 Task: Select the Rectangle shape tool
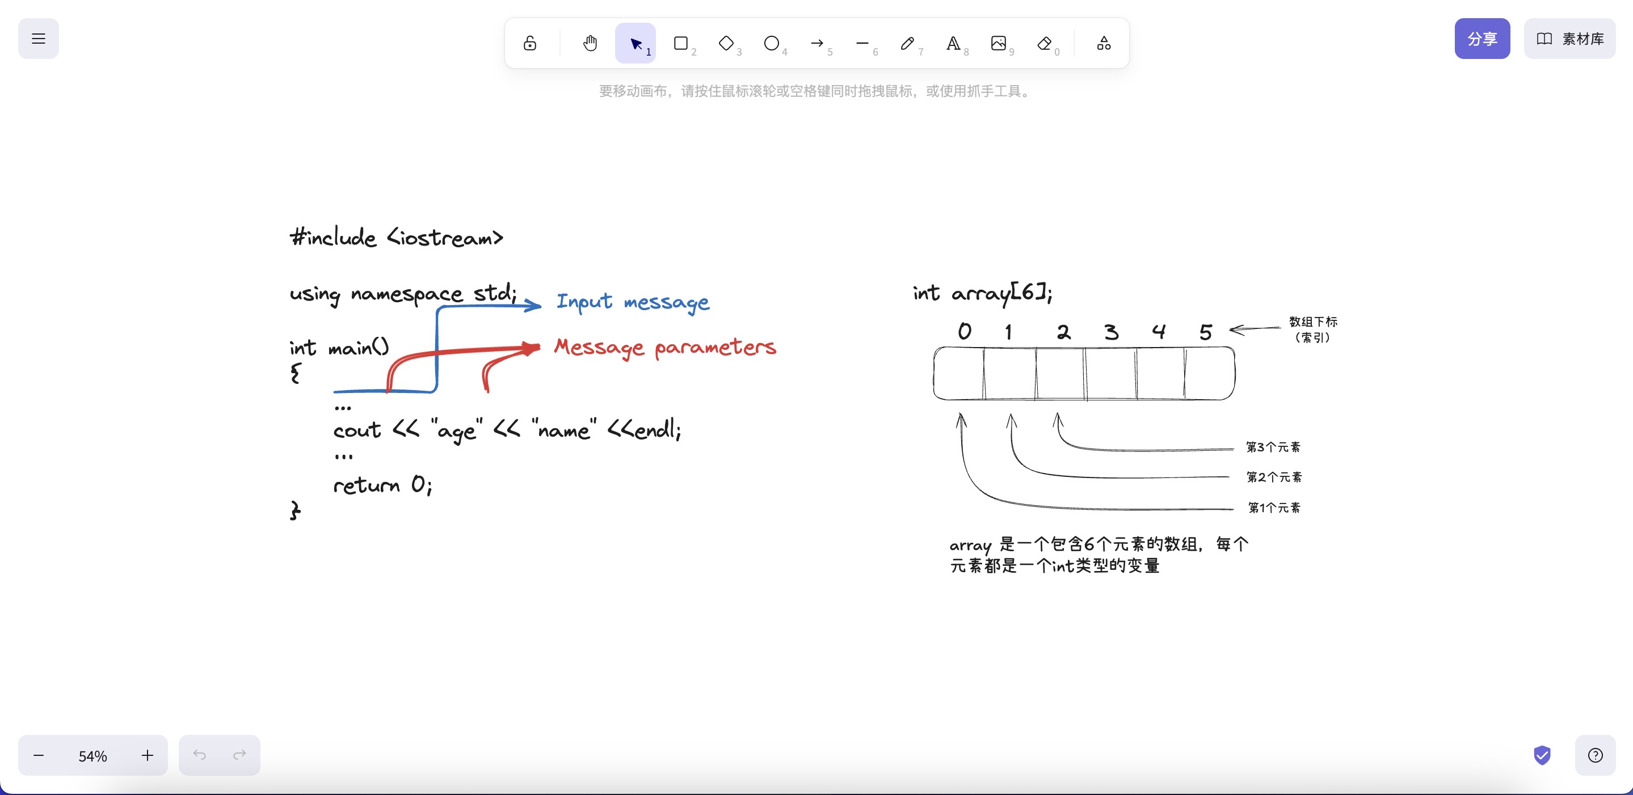pos(681,43)
